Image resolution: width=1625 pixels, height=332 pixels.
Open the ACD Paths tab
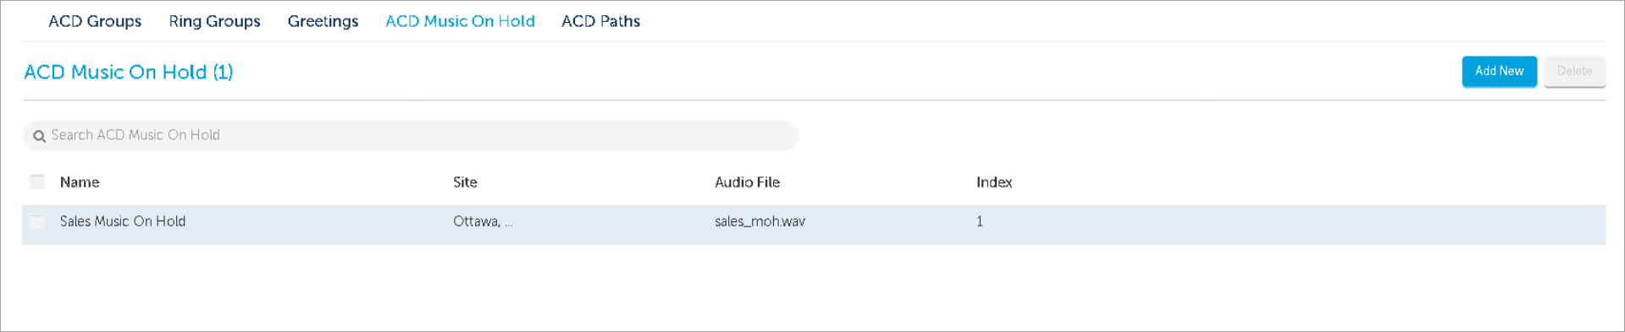click(600, 21)
